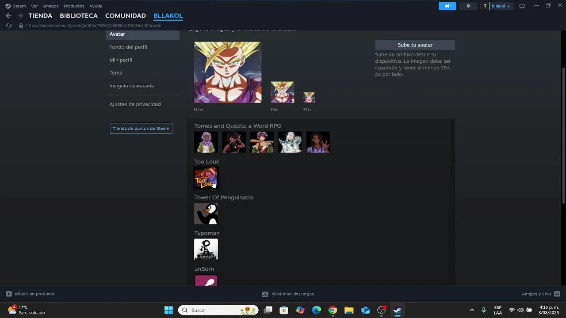Open the Windows Start menu

click(x=168, y=310)
